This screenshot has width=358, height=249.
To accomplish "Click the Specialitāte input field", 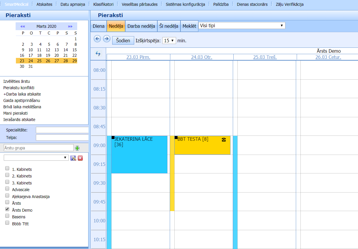I will 62,130.
